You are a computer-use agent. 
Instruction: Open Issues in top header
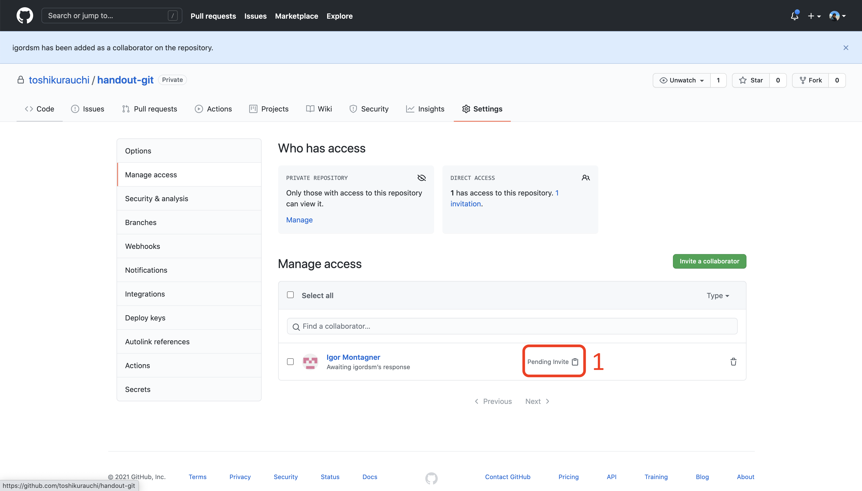[x=255, y=16]
